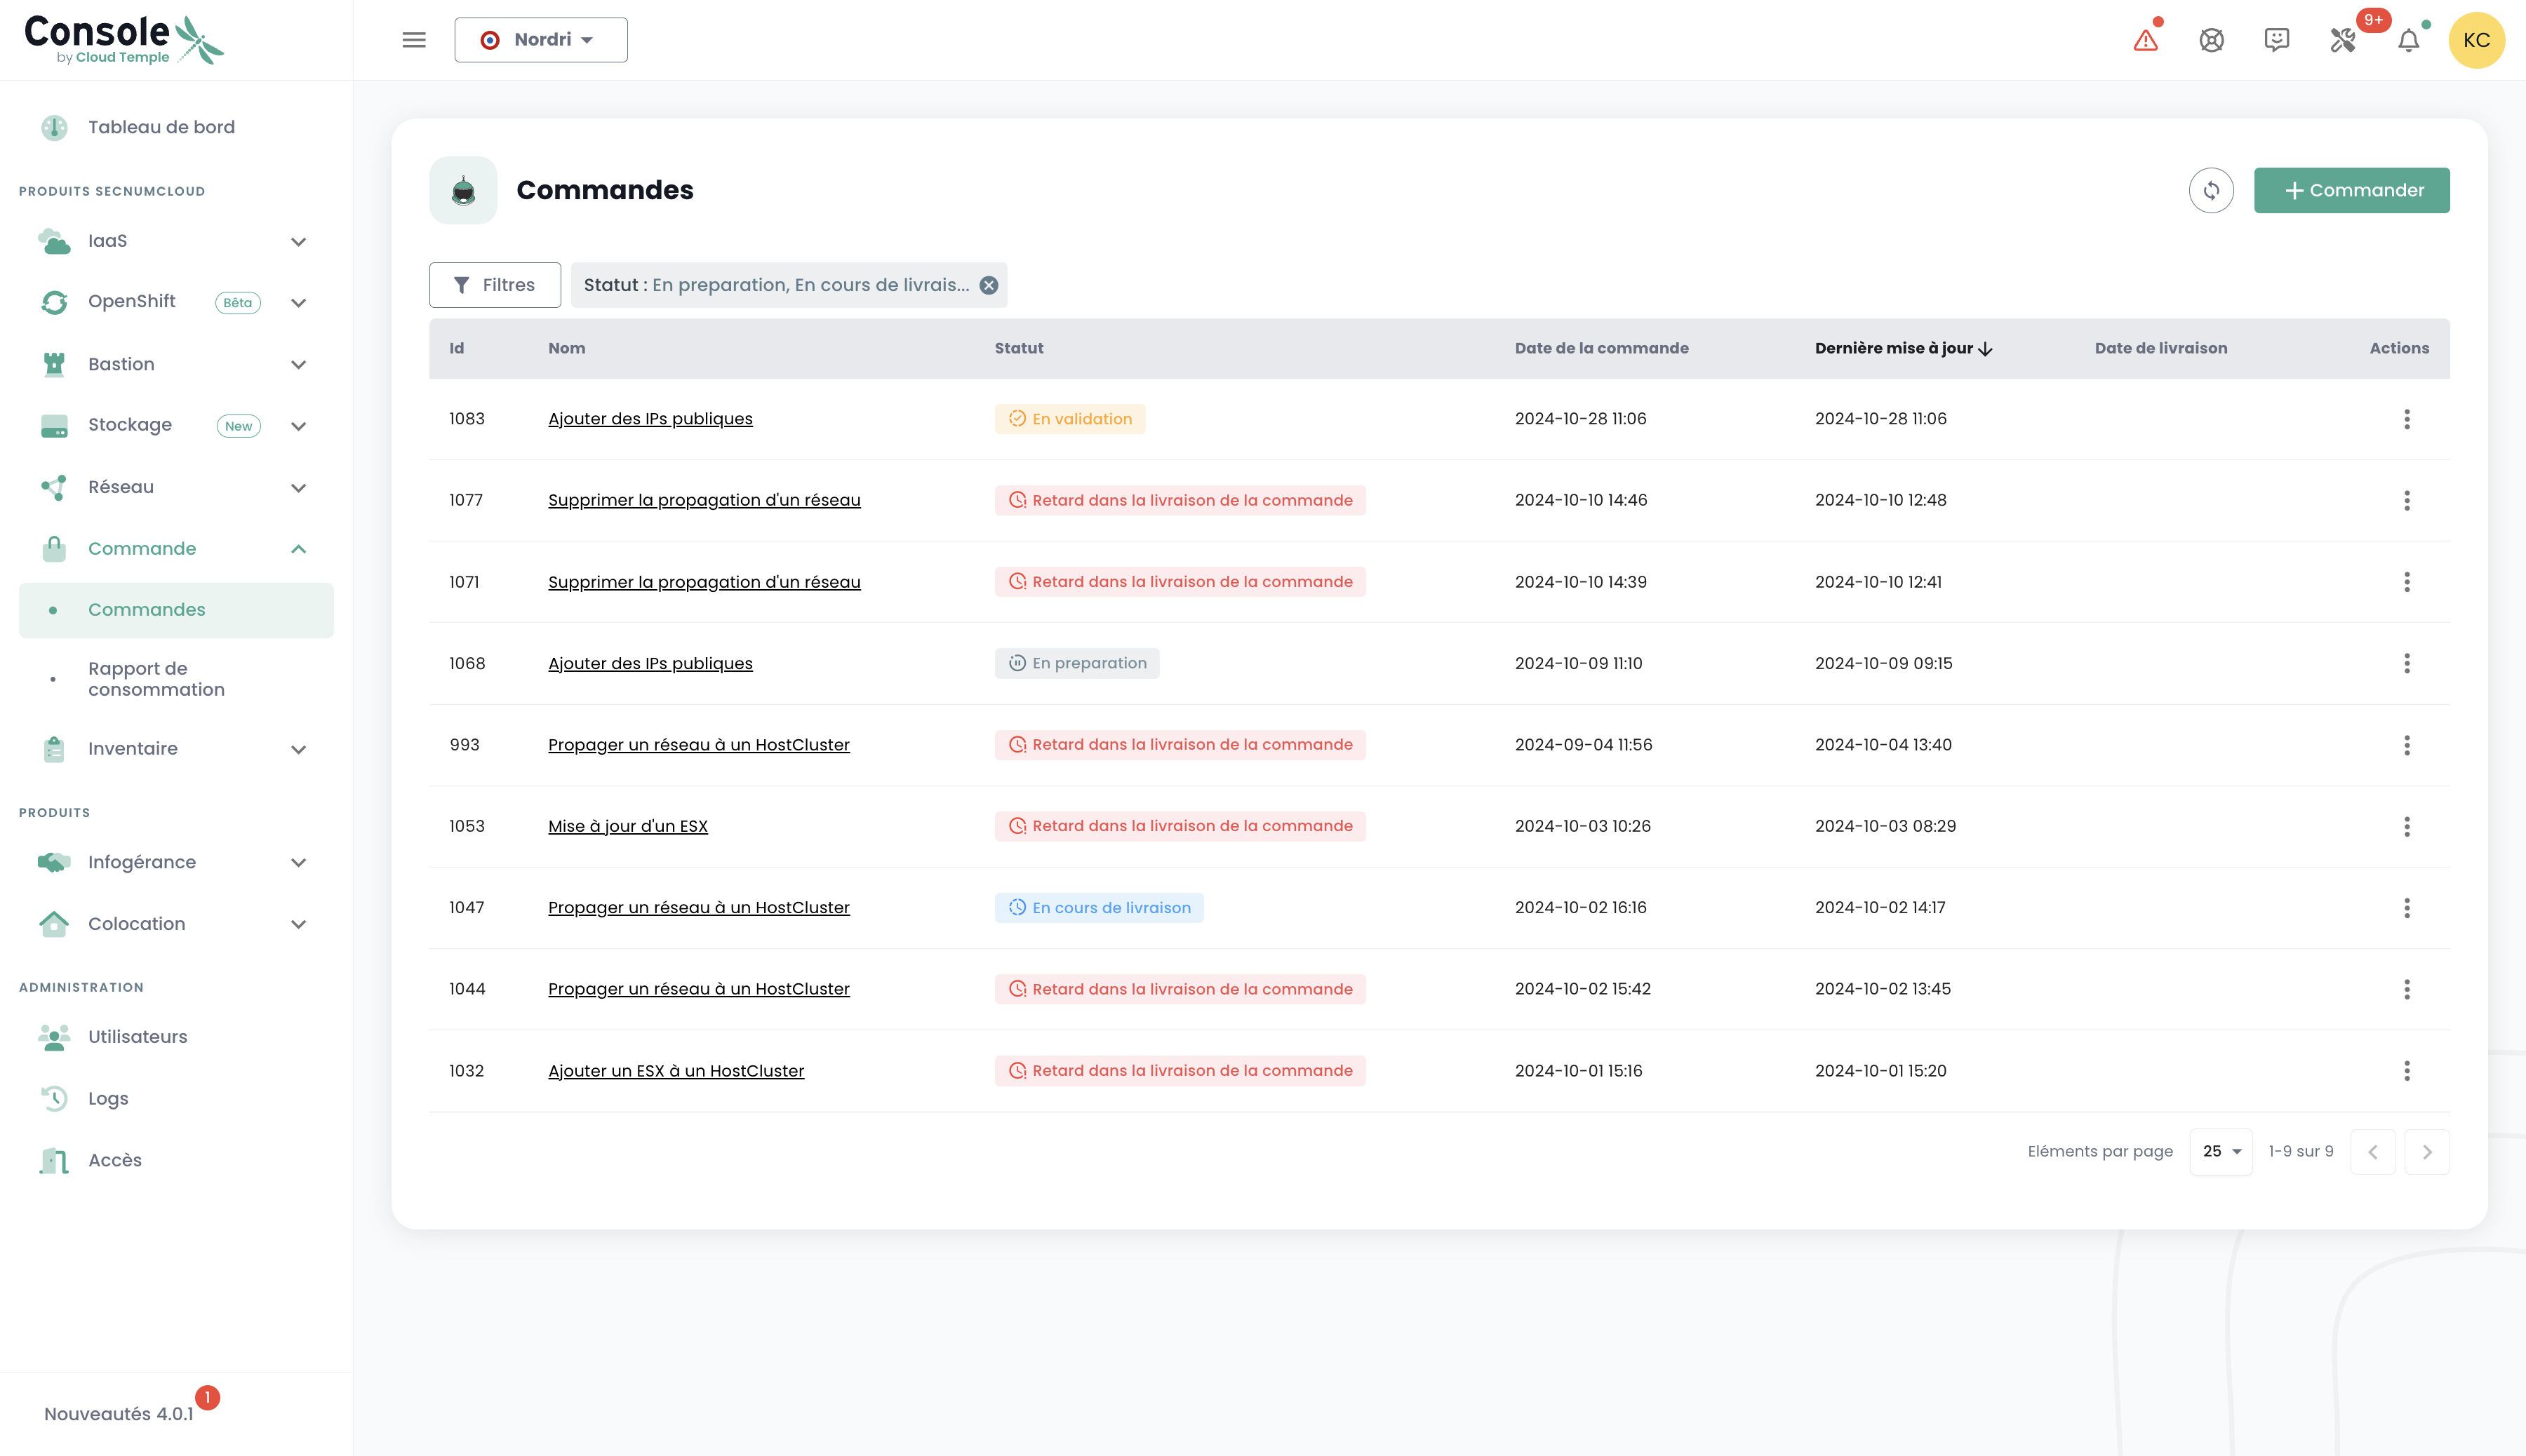
Task: Open the elements per page dropdown
Action: point(2220,1151)
